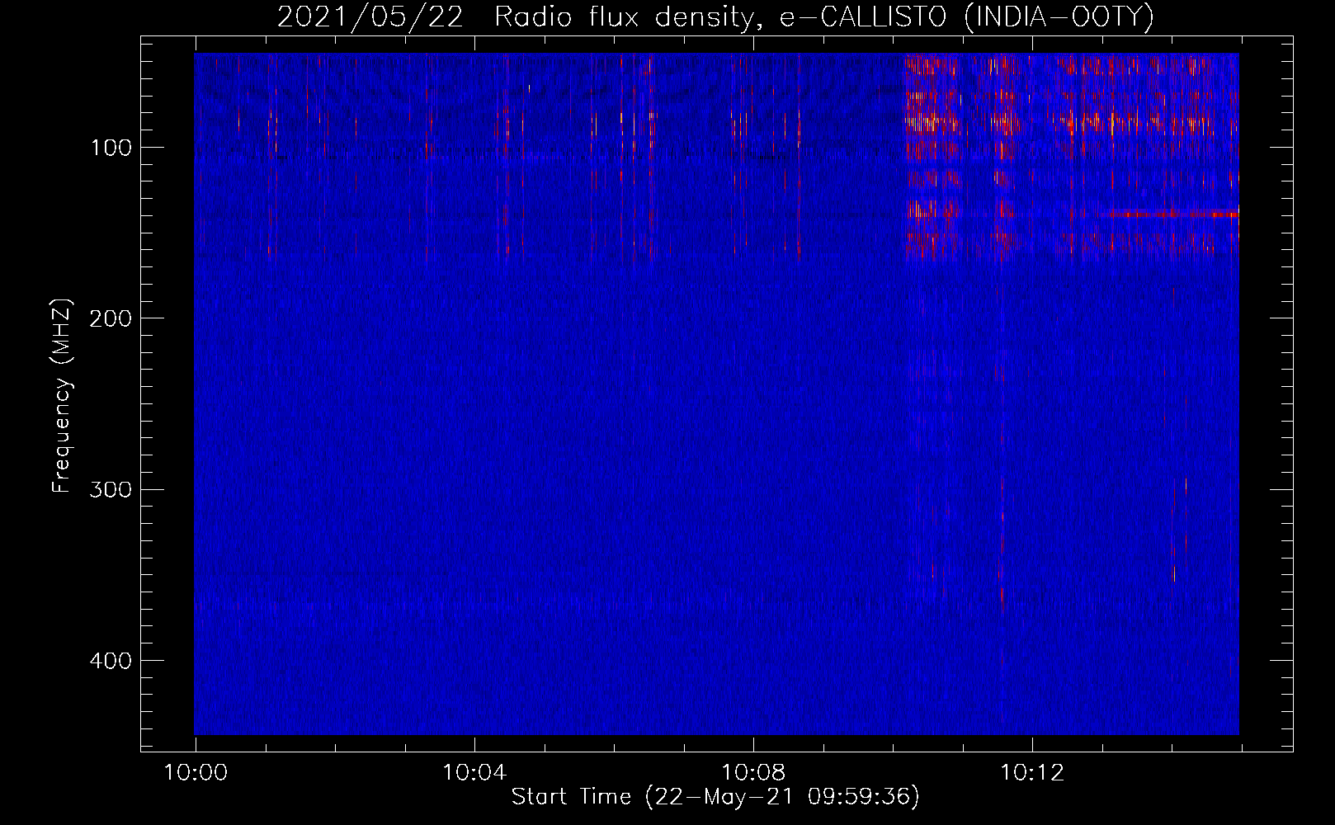Click the 10:04 time tick label
The height and width of the screenshot is (825, 1335).
474,773
